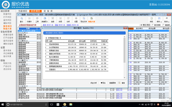Select 删除项目 in the sidebar

click(x=7, y=23)
